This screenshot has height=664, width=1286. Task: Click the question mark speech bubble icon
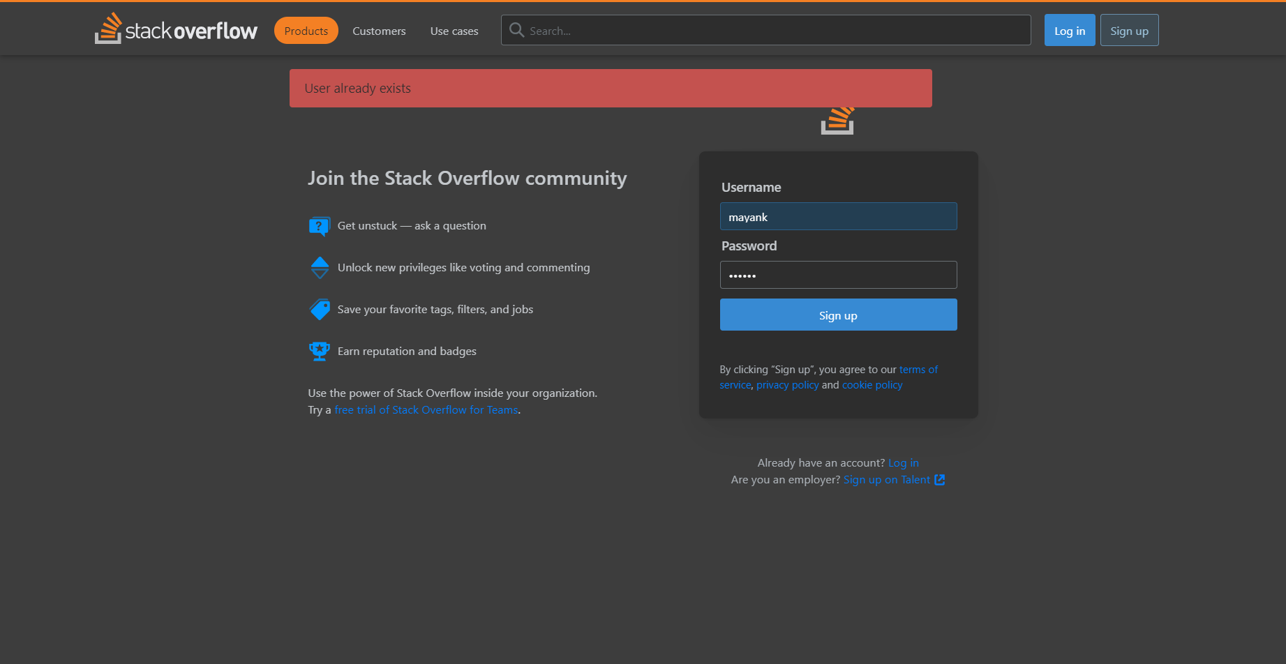click(320, 226)
